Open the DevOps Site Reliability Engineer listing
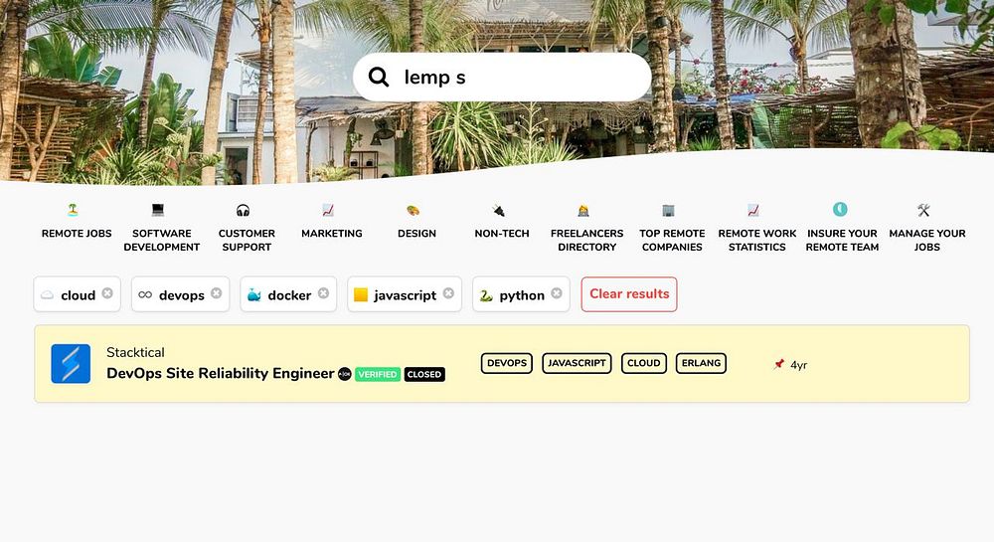Viewport: 994px width, 542px height. (220, 373)
